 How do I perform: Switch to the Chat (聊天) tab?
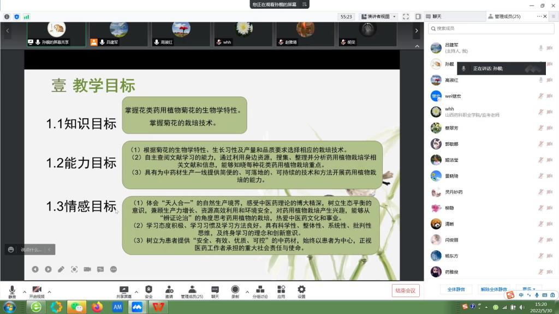(437, 17)
